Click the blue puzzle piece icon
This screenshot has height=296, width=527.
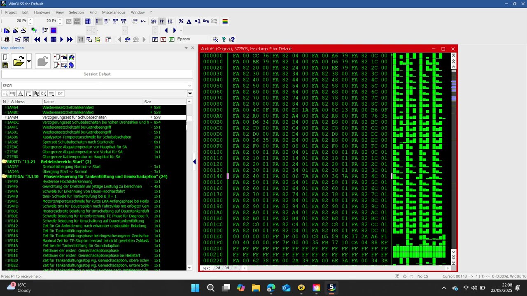[71, 65]
